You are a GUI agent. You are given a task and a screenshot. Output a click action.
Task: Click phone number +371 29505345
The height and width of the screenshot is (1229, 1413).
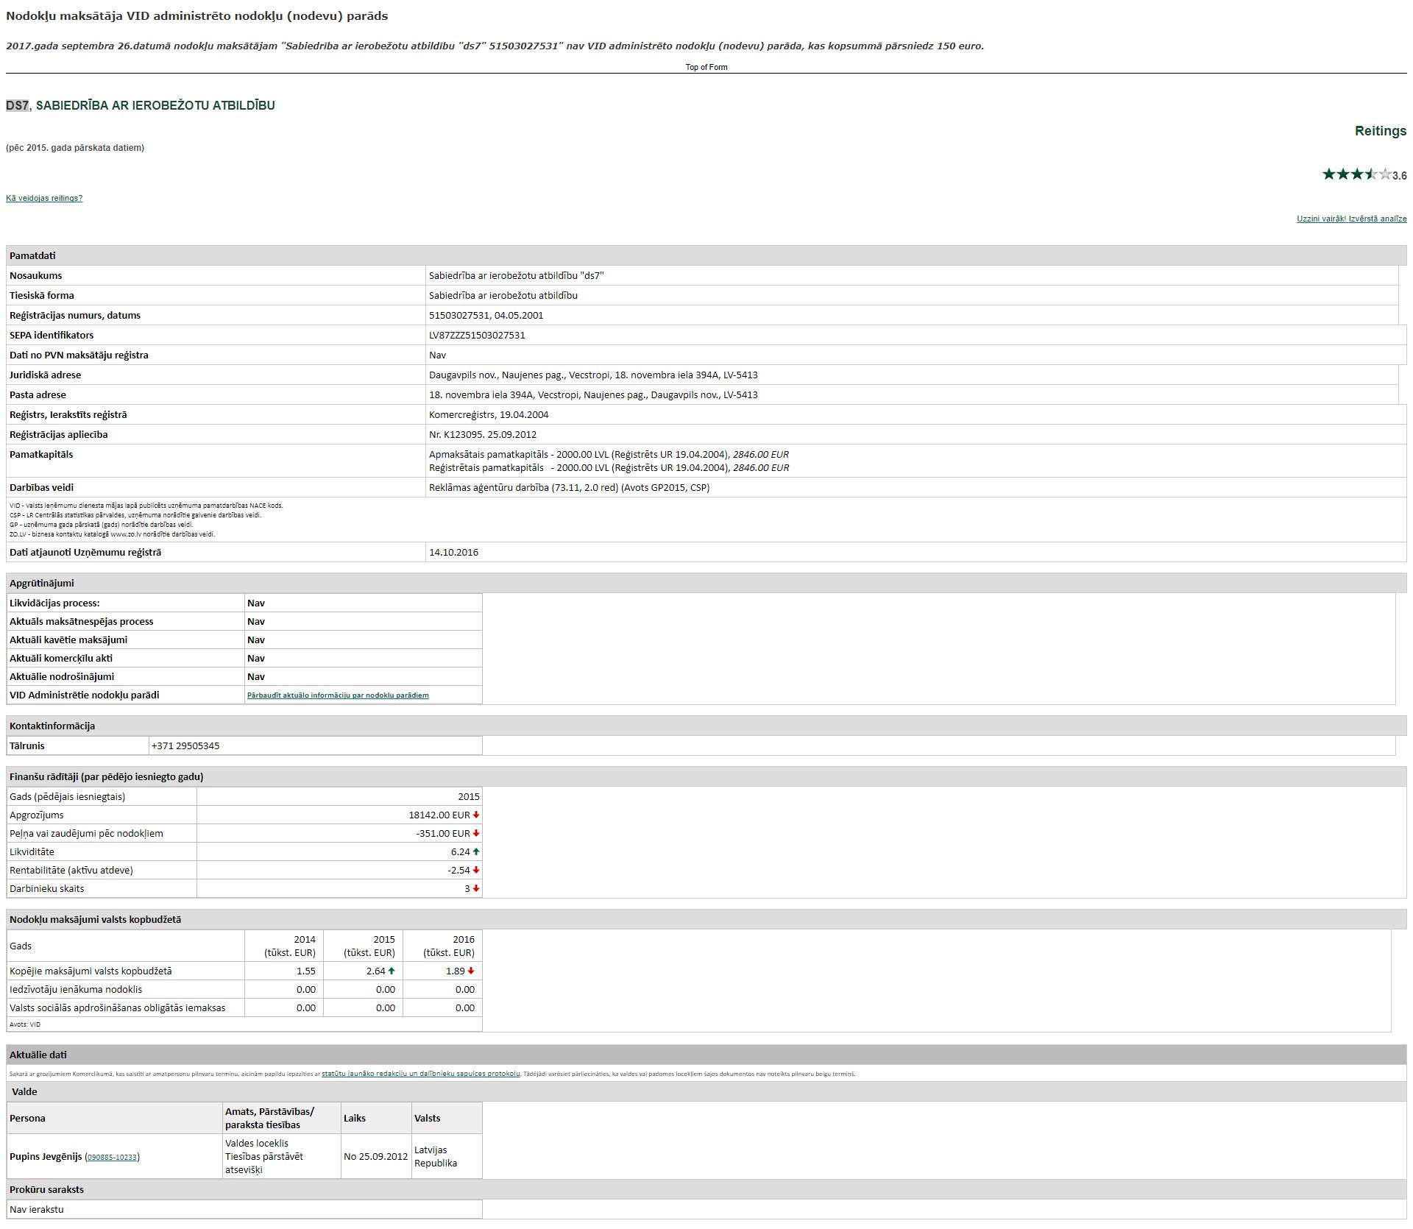click(185, 745)
